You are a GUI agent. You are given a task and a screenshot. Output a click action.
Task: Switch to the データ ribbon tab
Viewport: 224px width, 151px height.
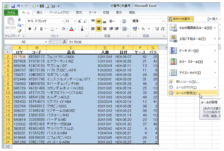tap(92, 13)
